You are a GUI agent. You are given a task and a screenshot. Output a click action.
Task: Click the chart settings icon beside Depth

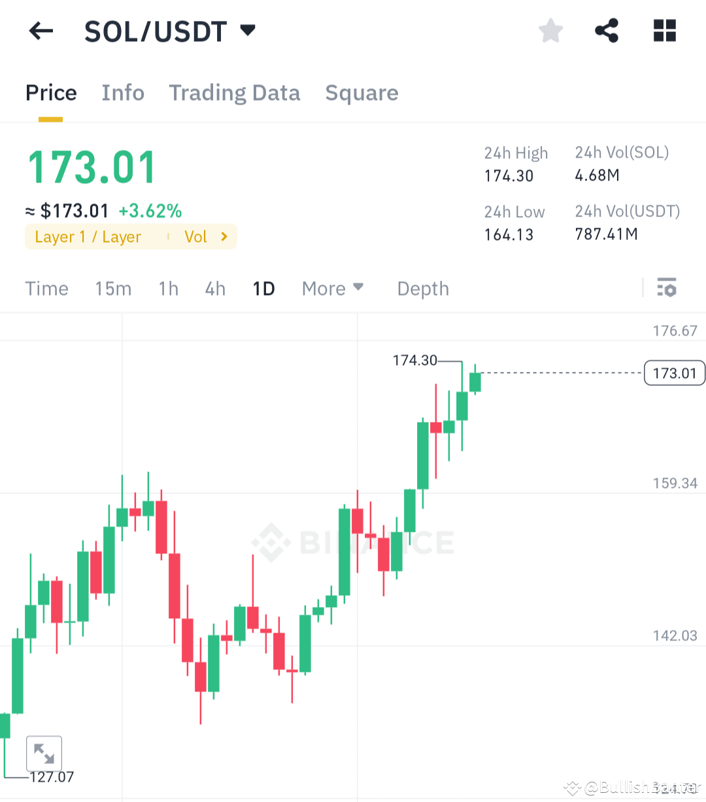[x=666, y=288]
